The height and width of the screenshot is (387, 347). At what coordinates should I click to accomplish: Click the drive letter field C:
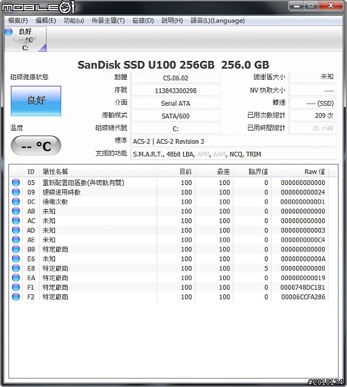pyautogui.click(x=175, y=129)
